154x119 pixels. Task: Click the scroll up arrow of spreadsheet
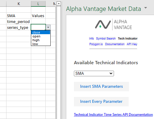pos(59,4)
